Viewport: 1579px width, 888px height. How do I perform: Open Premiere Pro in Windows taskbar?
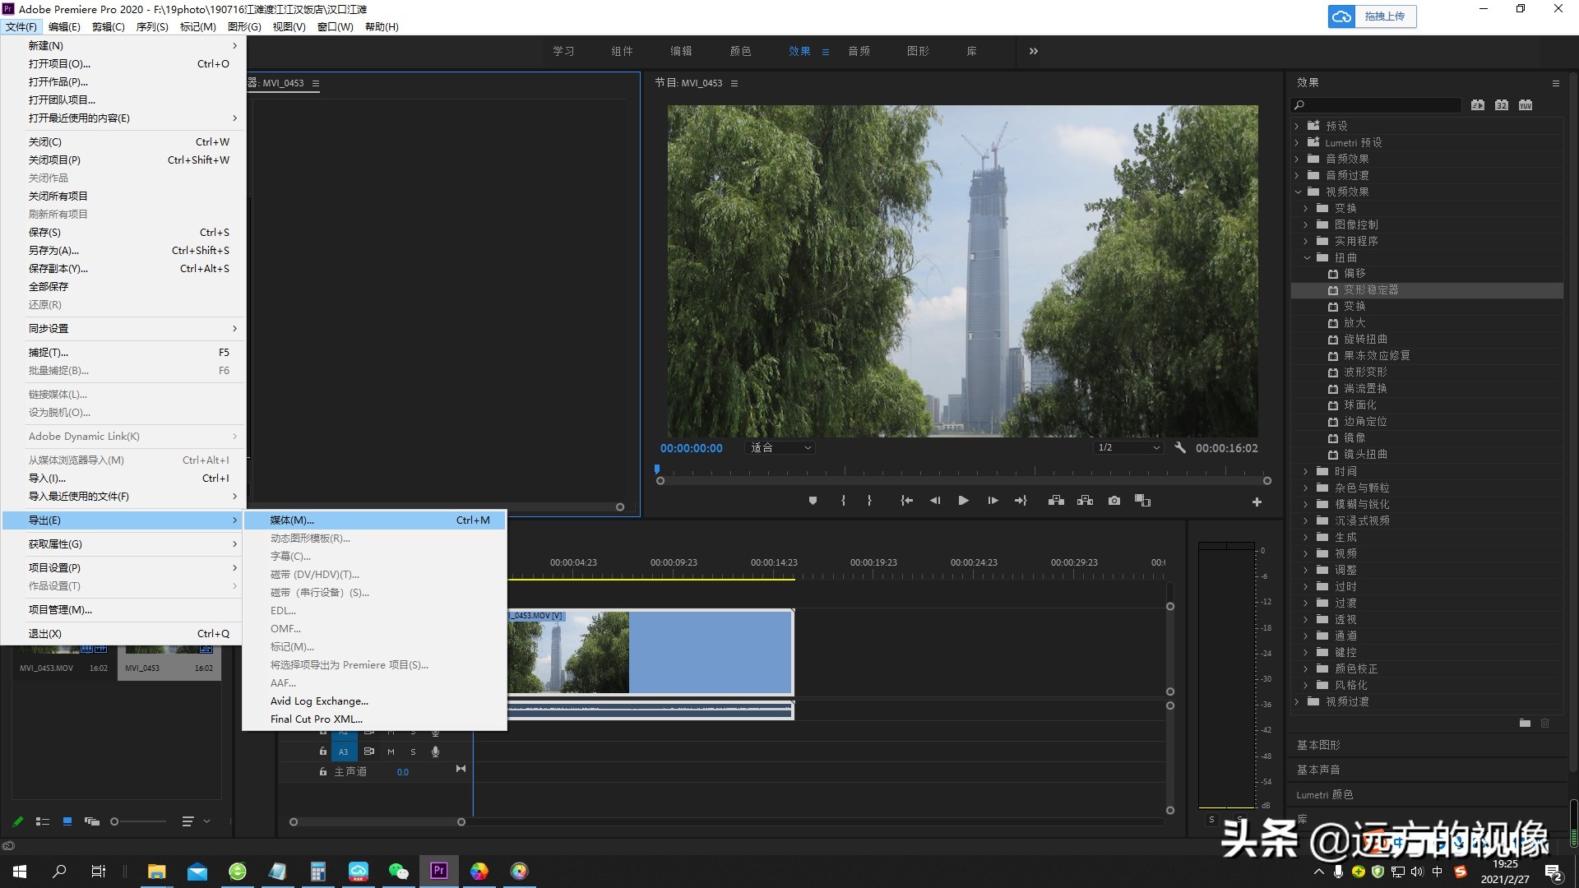coord(438,871)
